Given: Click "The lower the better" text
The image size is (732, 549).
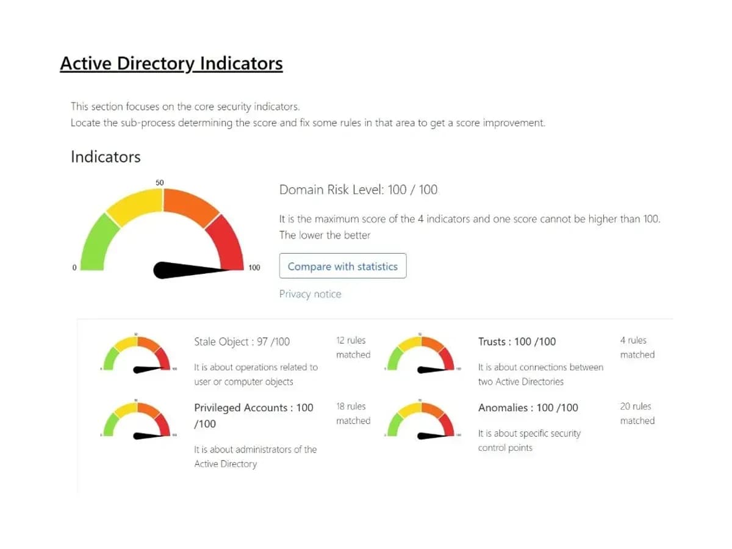Looking at the screenshot, I should click(325, 235).
